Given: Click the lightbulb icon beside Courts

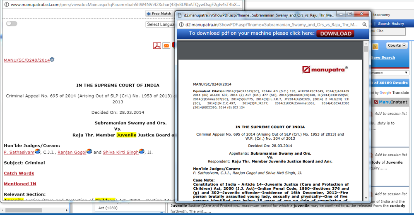Looking at the screenshot, I should point(375,47).
